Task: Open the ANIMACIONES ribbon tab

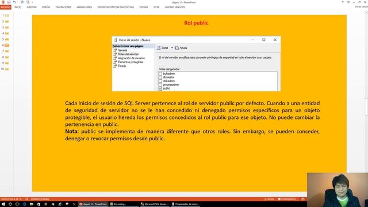Action: pyautogui.click(x=85, y=7)
